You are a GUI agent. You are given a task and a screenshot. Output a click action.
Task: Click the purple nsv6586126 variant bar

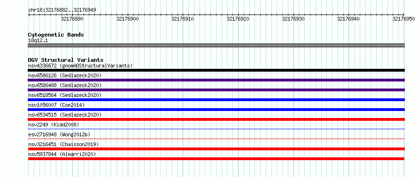[217, 80]
